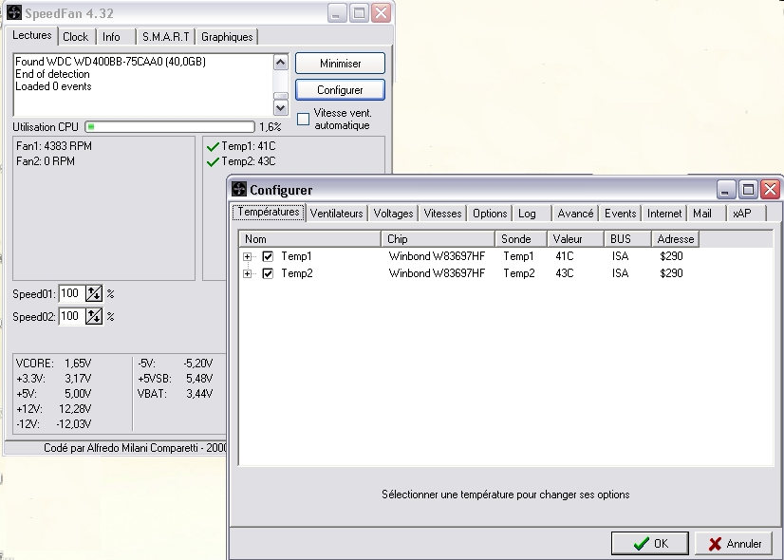Click the log scrollbar down arrow
Image resolution: width=784 pixels, height=560 pixels.
(x=281, y=107)
